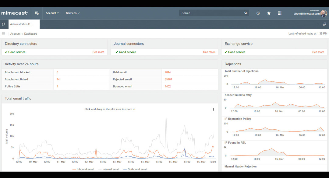This screenshot has width=329, height=178.
Task: Open See more under Directory connectors
Action: (x=98, y=52)
